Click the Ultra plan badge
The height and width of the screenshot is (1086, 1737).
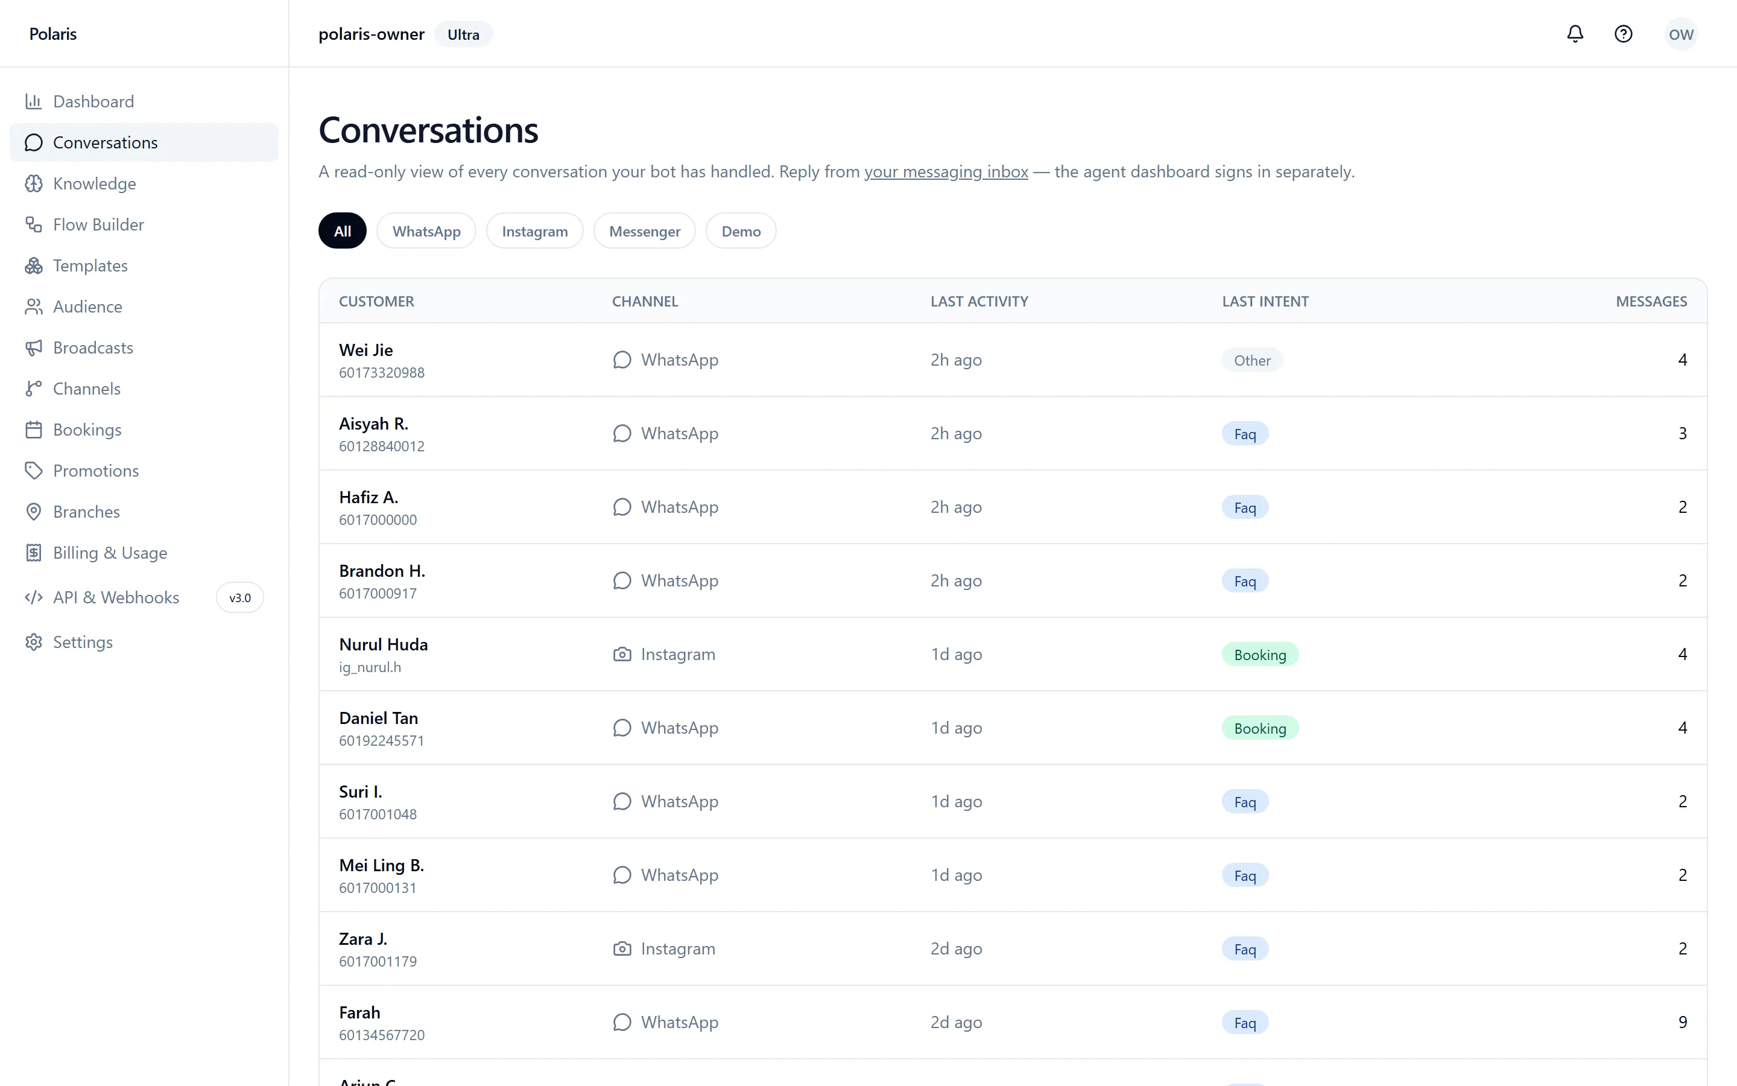tap(463, 34)
